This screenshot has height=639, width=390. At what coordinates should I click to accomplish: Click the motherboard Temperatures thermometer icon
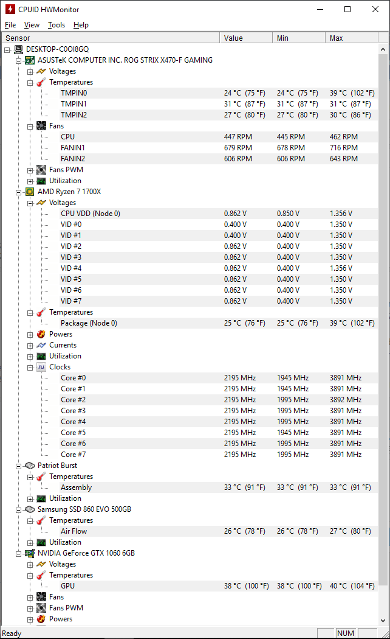41,82
